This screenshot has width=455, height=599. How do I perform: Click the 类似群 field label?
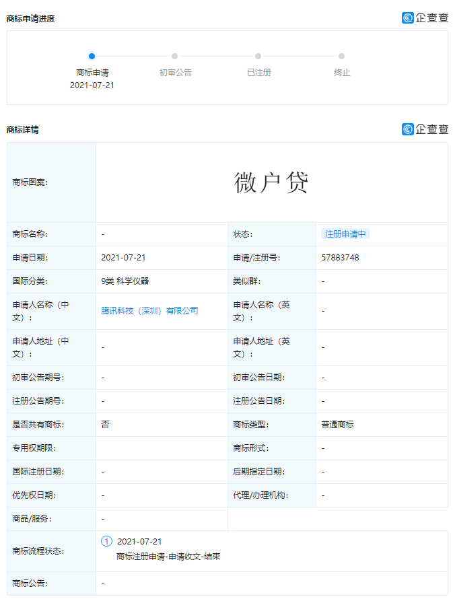(x=247, y=281)
